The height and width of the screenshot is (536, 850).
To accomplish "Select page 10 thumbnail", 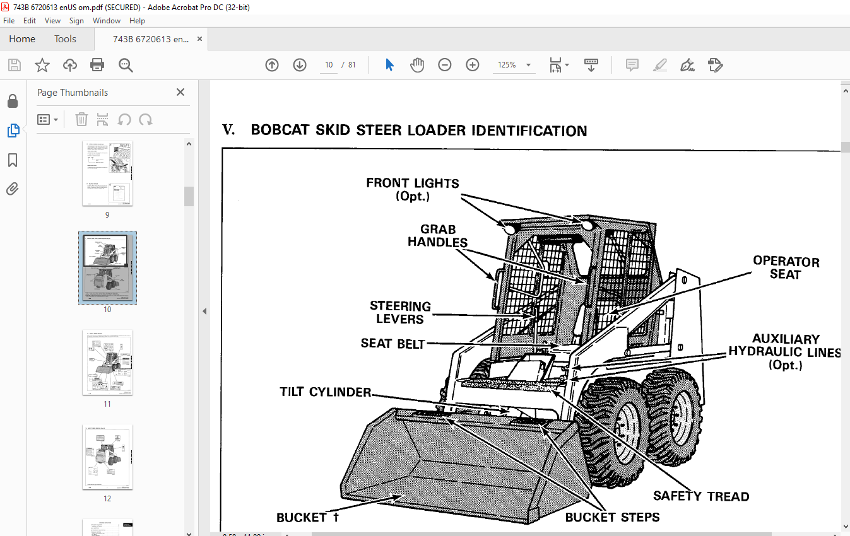I will [x=107, y=267].
